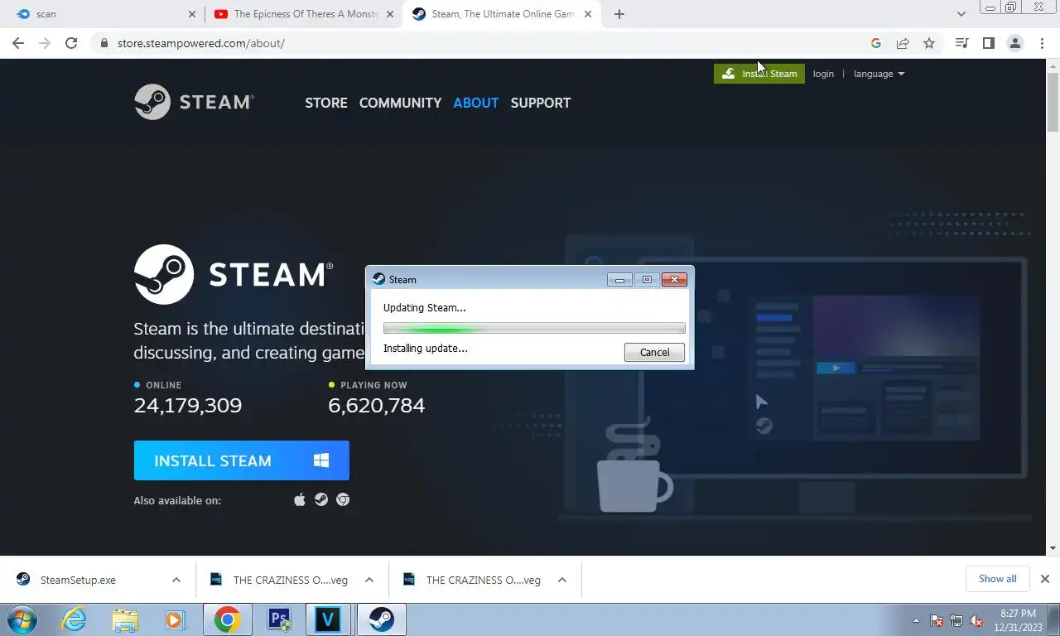
Task: Open Windows Media Player from the taskbar
Action: pyautogui.click(x=175, y=619)
